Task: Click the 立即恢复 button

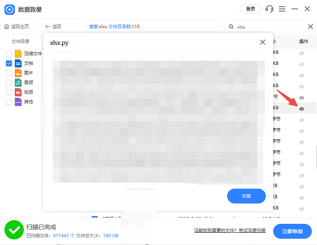Action: click(292, 231)
